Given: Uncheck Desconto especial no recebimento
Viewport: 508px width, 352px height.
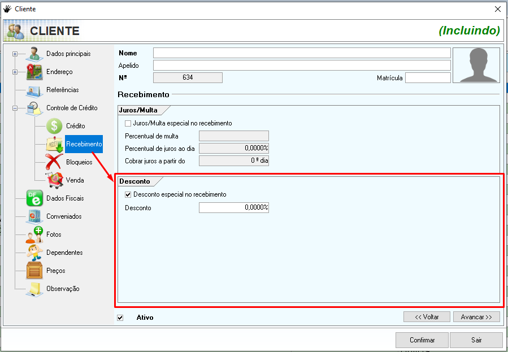Looking at the screenshot, I should [128, 194].
